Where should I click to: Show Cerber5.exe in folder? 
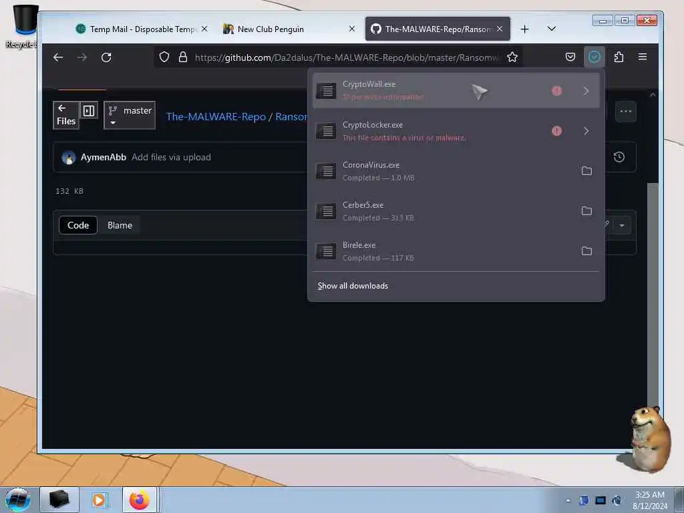pos(586,210)
